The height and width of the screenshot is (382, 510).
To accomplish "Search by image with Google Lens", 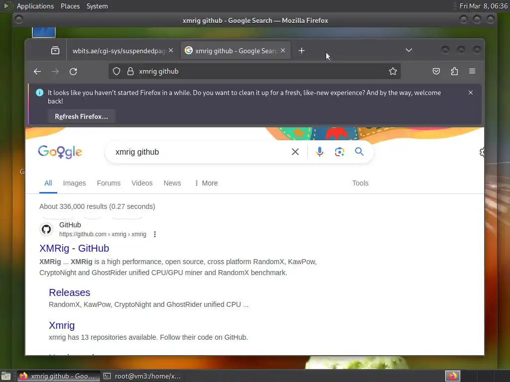I will pyautogui.click(x=339, y=152).
